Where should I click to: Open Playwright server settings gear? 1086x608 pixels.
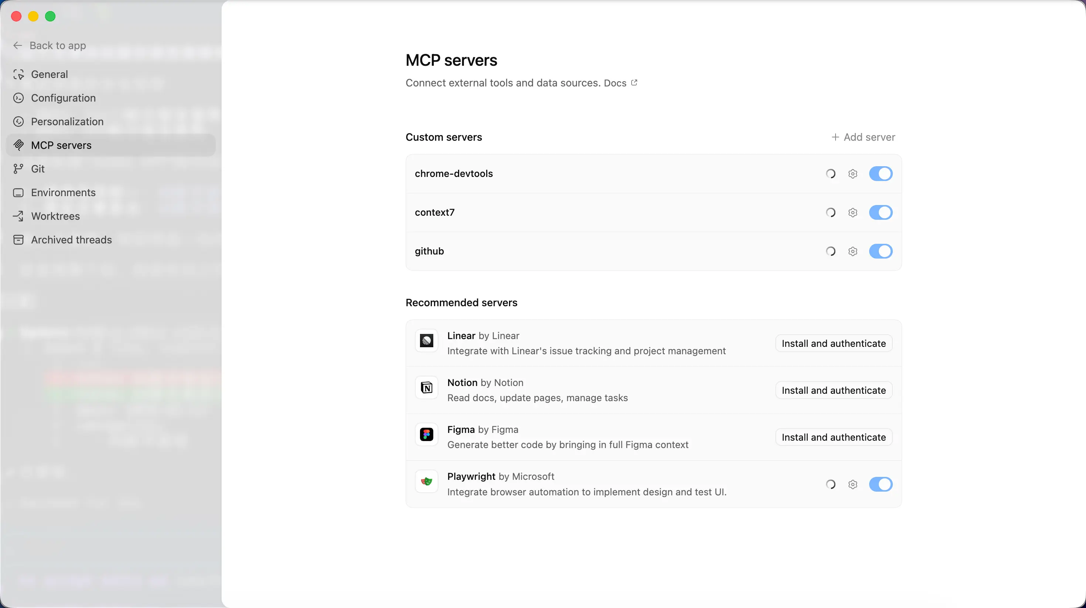(x=853, y=485)
